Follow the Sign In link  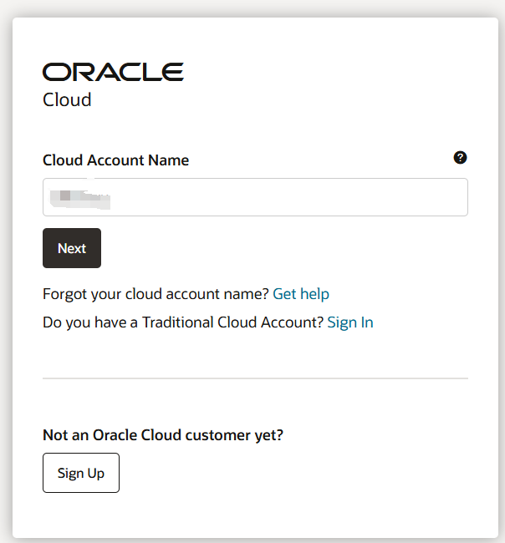tap(350, 322)
